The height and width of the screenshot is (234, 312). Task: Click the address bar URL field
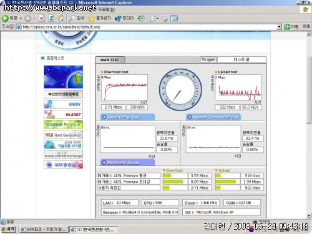[147, 27]
